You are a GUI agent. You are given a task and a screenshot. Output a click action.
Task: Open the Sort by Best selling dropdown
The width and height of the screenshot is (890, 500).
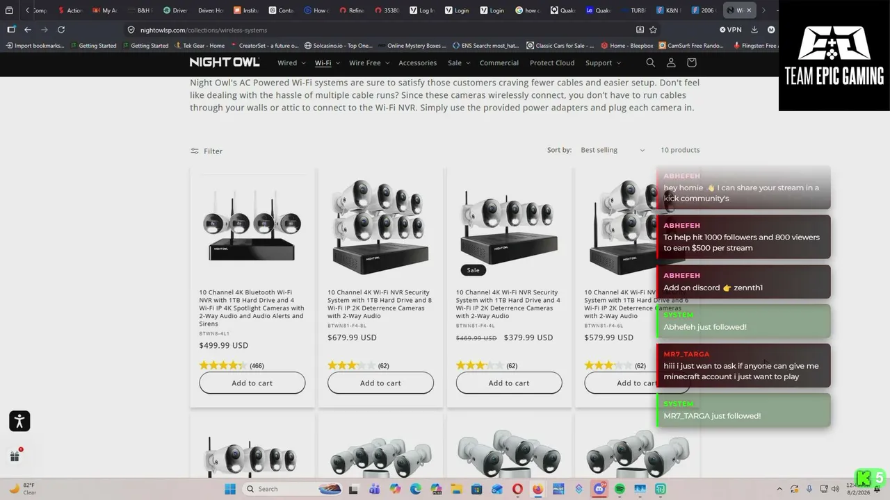click(x=613, y=150)
